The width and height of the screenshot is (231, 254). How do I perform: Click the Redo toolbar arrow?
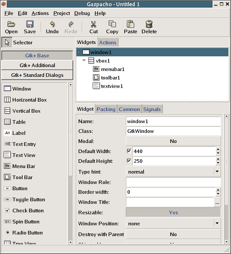pos(71,27)
